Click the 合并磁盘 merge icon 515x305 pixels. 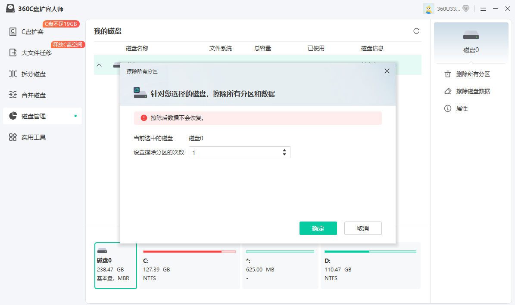pos(13,95)
